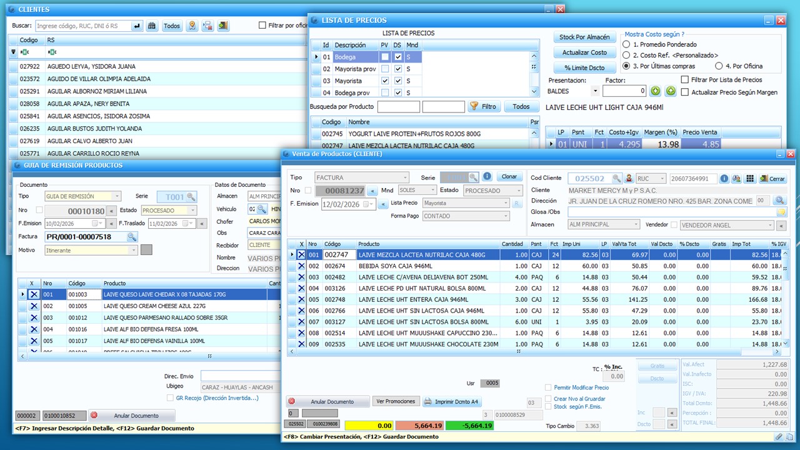
Task: Click the magnifier icon beside Dirección field
Action: click(779, 201)
